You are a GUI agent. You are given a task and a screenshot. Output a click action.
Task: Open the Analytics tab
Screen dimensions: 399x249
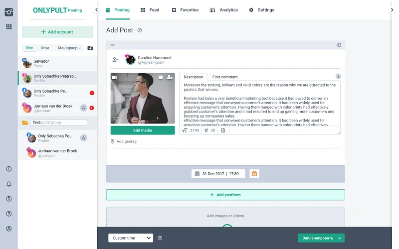coord(223,10)
